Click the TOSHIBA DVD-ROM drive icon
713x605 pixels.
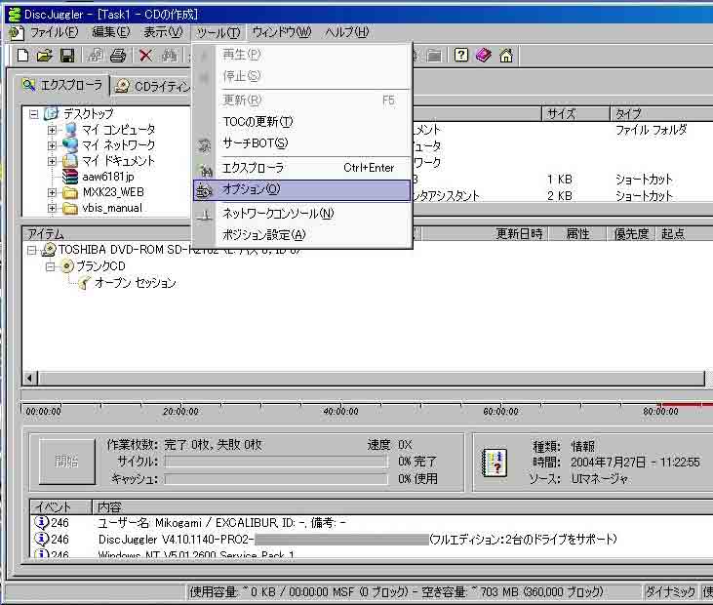[49, 250]
